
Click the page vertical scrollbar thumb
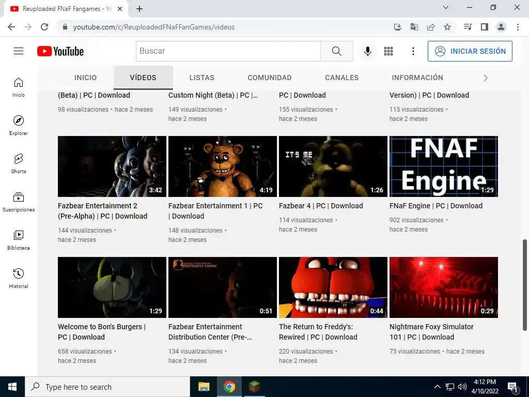click(525, 285)
